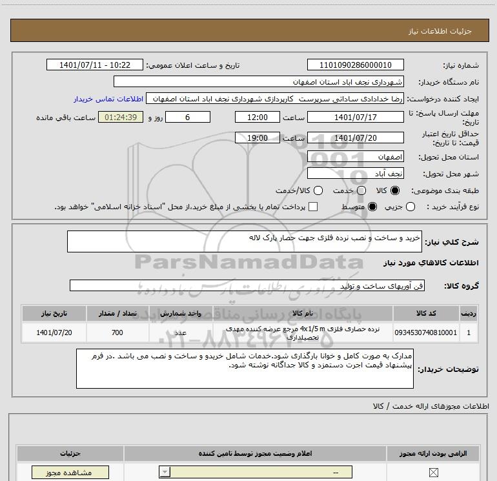Click the buyer notes text area
This screenshot has width=497, height=481.
(245, 369)
